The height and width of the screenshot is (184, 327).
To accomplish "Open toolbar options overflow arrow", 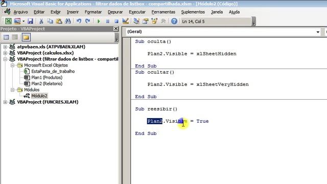I will click(254, 21).
